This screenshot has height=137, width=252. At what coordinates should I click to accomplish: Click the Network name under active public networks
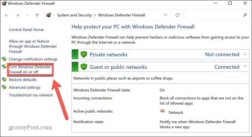pos(176,113)
